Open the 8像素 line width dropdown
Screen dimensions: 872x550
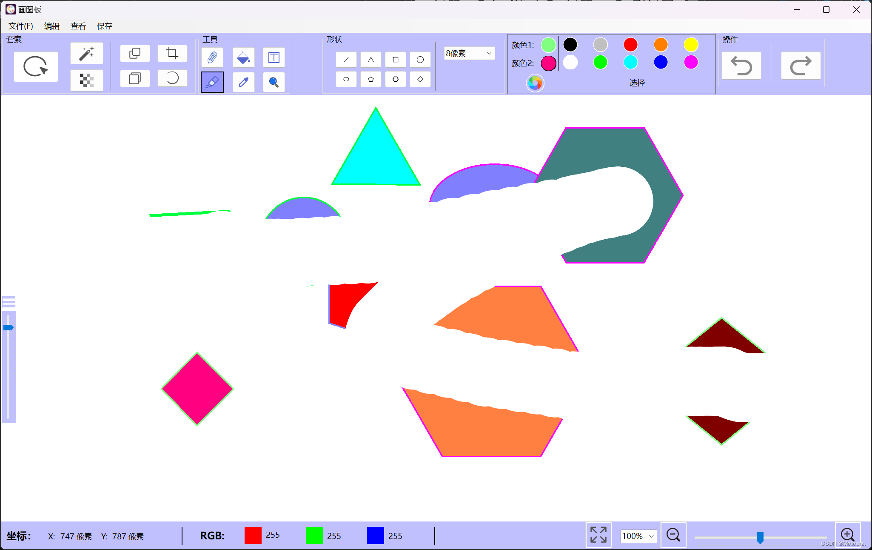[469, 53]
